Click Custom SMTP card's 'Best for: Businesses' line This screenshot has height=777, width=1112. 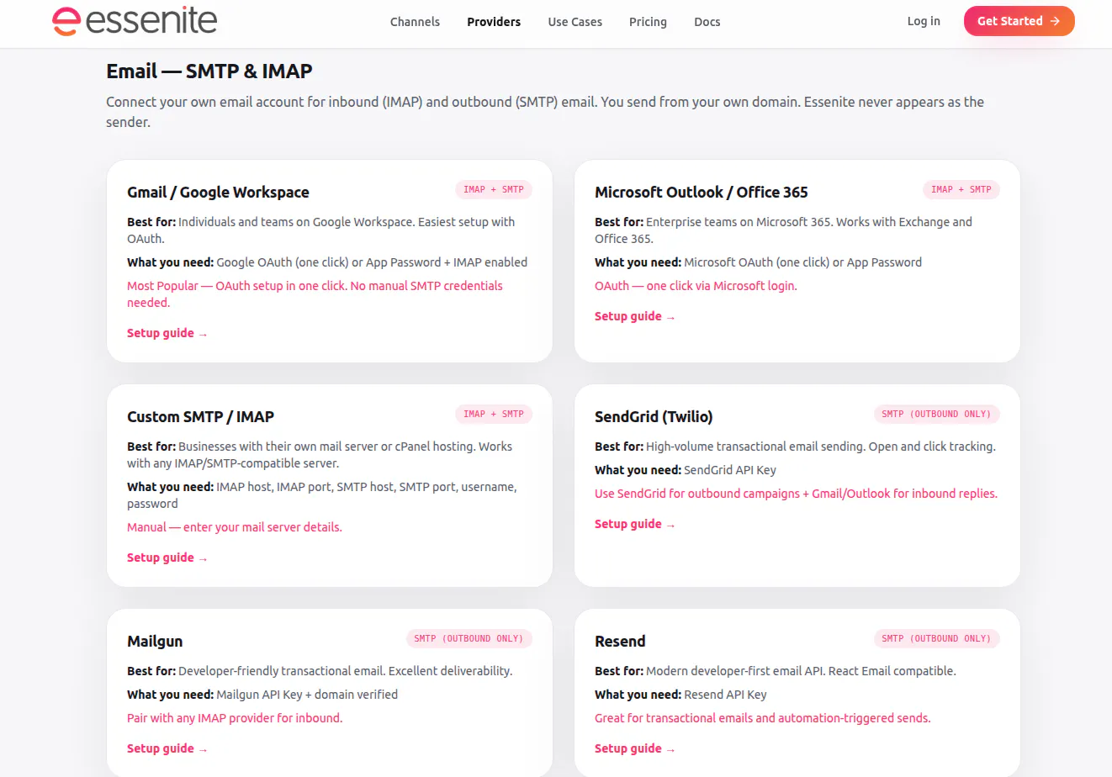coord(320,455)
